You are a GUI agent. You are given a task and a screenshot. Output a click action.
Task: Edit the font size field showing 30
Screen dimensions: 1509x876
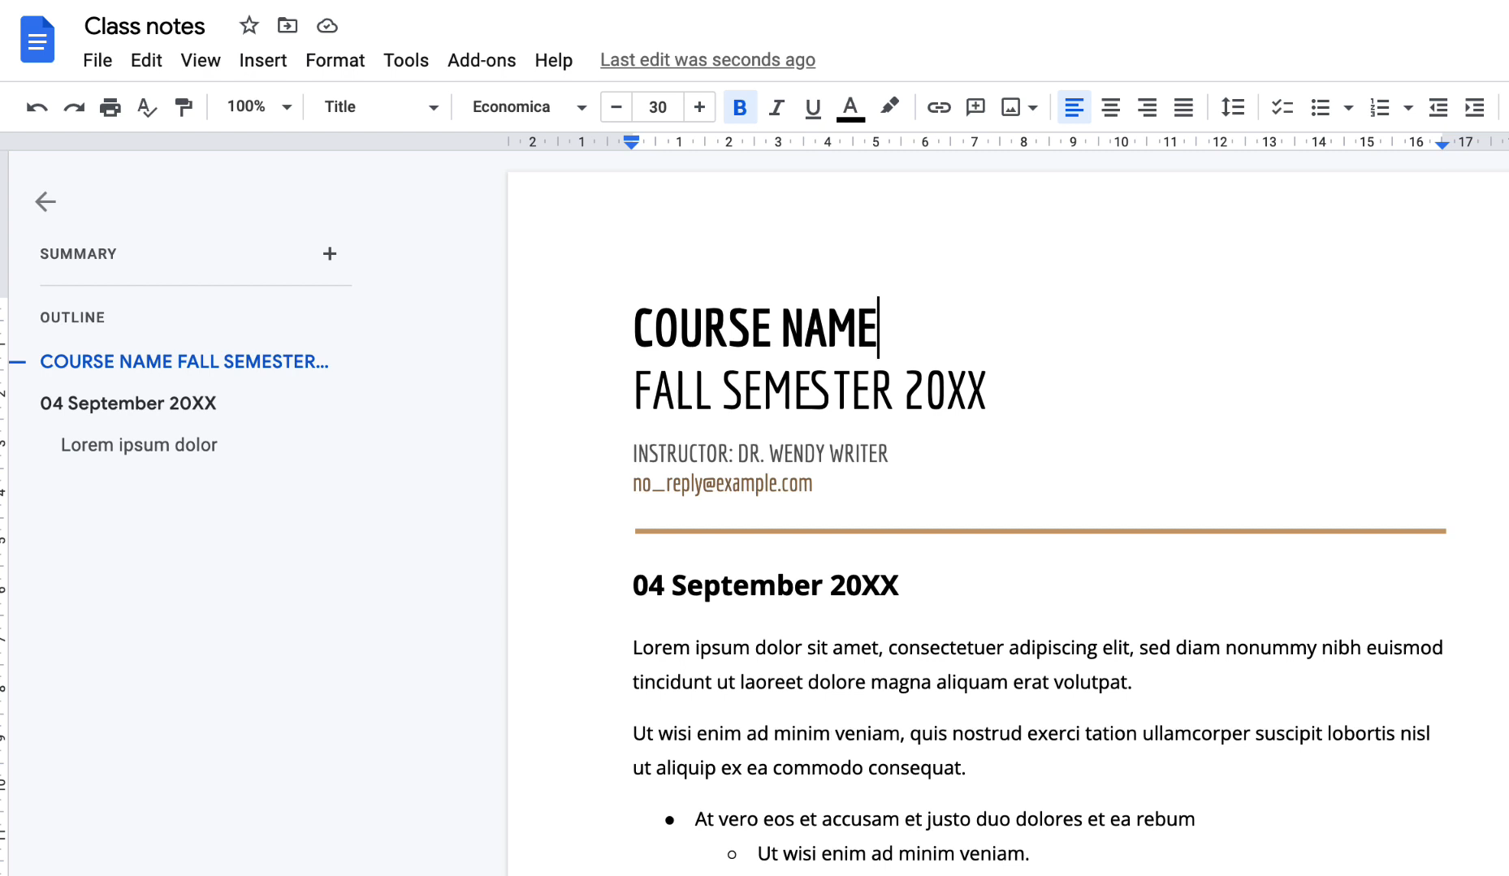[x=658, y=107]
